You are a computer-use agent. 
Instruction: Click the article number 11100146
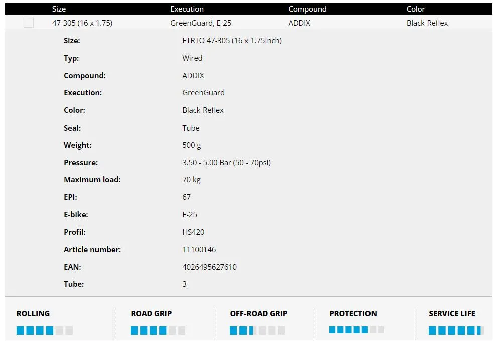(x=199, y=250)
